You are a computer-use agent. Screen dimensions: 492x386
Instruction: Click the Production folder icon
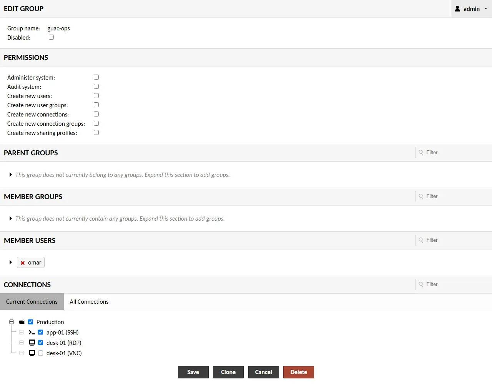tap(22, 322)
